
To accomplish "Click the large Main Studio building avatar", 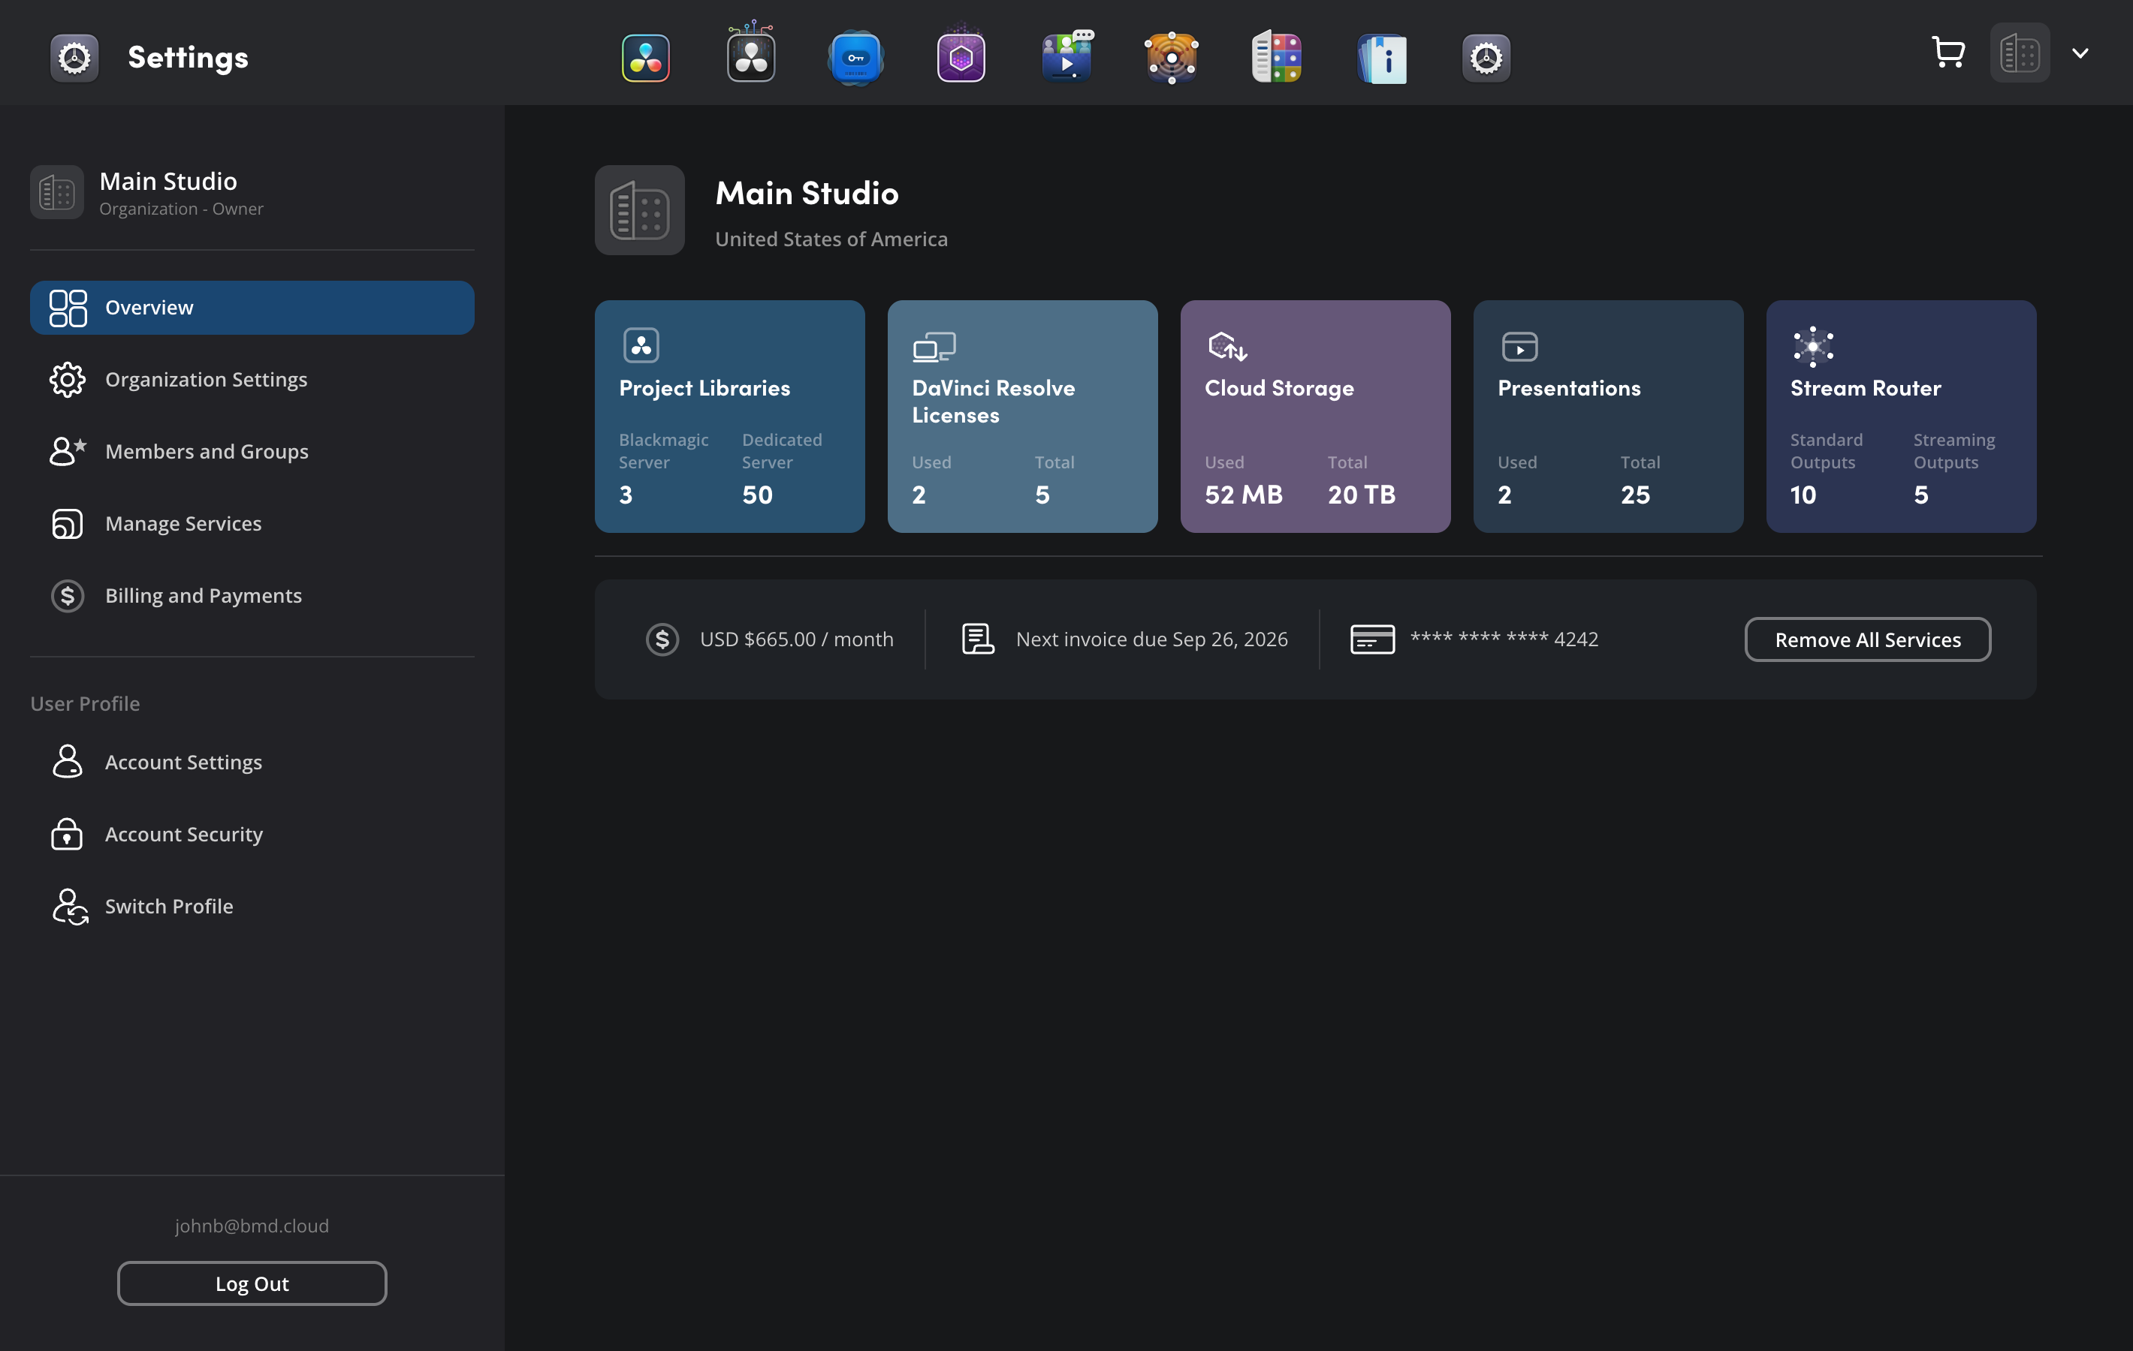I will [x=640, y=210].
